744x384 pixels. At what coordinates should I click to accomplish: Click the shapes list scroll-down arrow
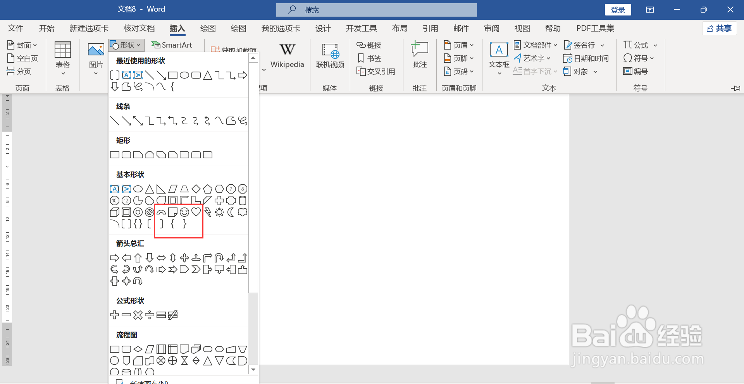tap(253, 370)
